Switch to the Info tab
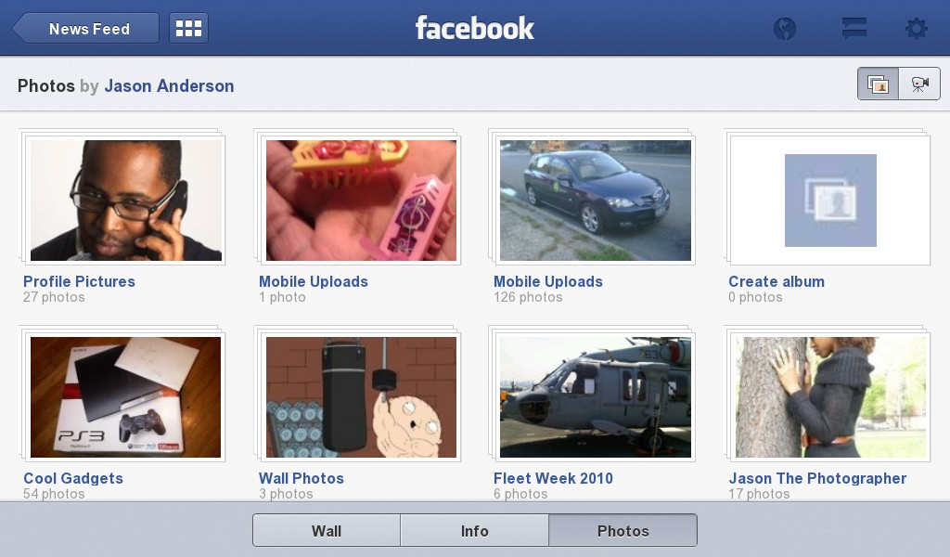This screenshot has width=950, height=557. (474, 530)
